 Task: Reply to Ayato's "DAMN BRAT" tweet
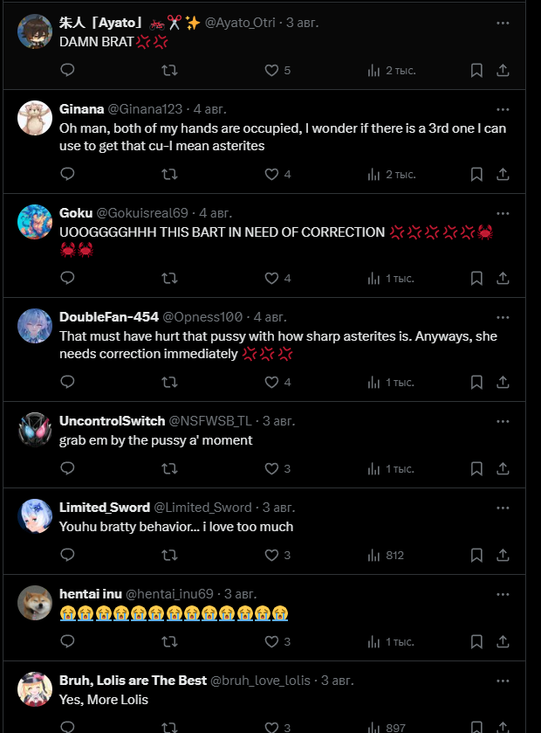point(68,70)
